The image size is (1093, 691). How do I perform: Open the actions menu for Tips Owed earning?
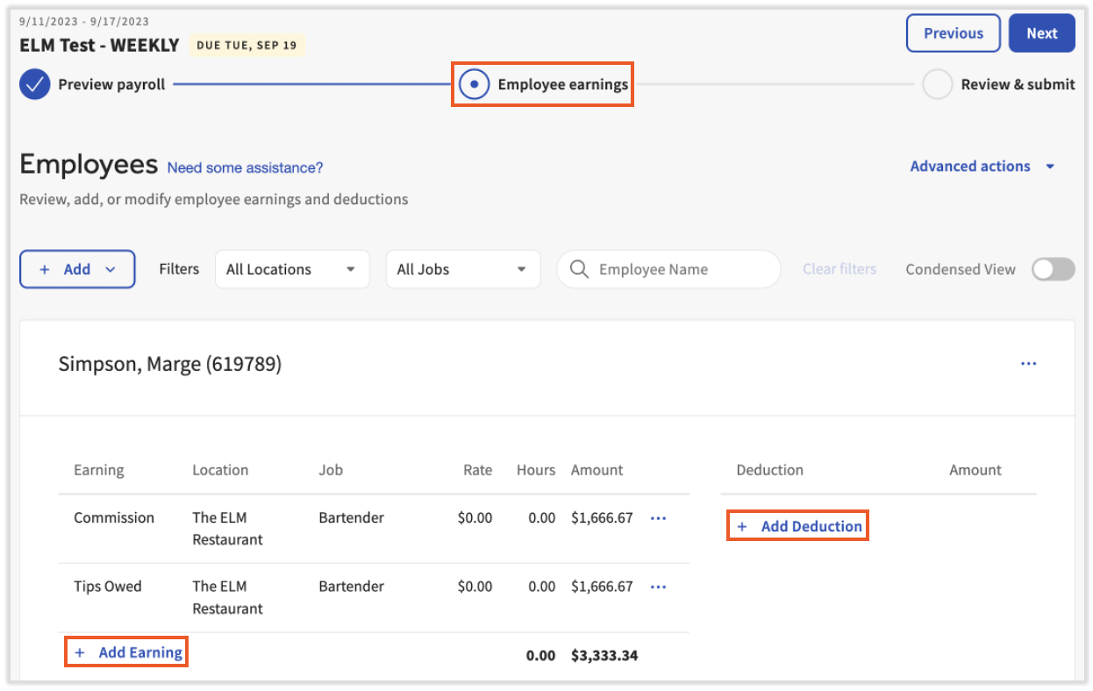pyautogui.click(x=658, y=587)
